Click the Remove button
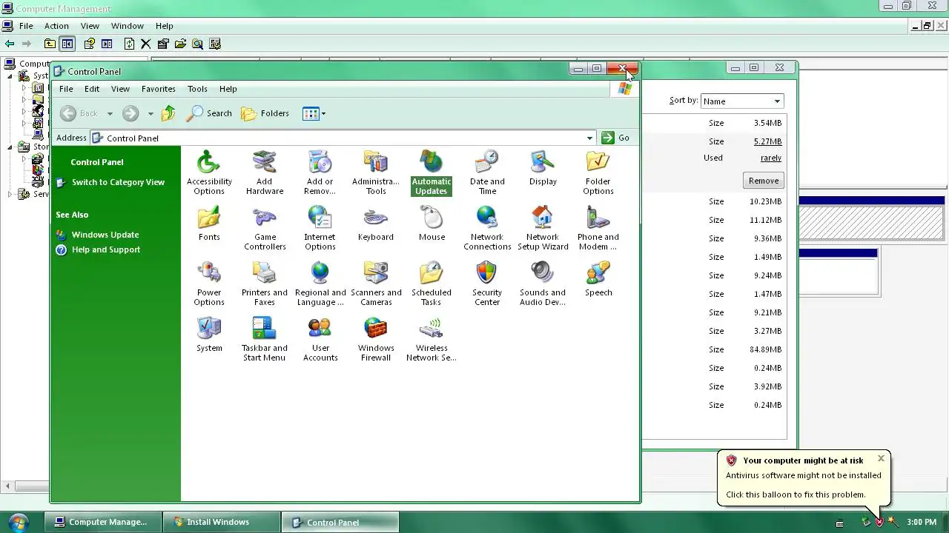Image resolution: width=949 pixels, height=533 pixels. (x=764, y=181)
